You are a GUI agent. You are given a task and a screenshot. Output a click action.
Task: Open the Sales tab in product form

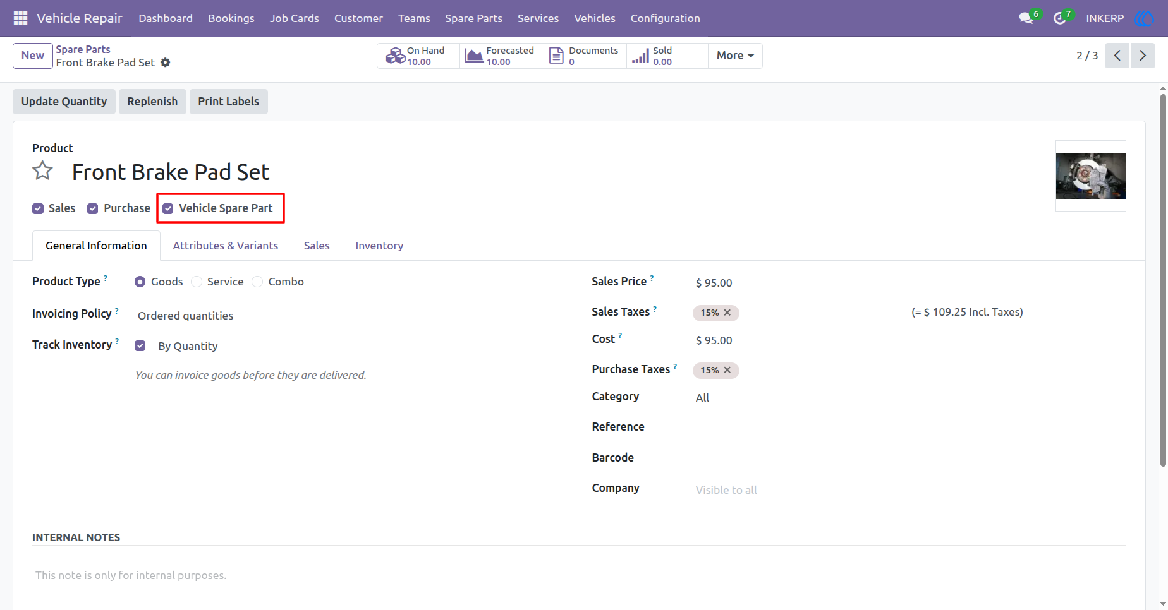click(317, 246)
